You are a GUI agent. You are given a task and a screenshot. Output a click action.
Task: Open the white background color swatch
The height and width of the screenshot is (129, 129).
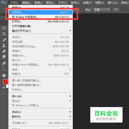(7, 86)
